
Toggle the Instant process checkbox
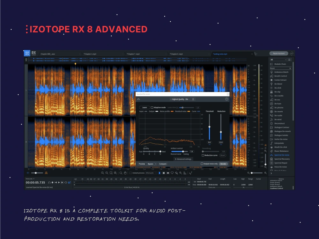pyautogui.click(x=130, y=173)
